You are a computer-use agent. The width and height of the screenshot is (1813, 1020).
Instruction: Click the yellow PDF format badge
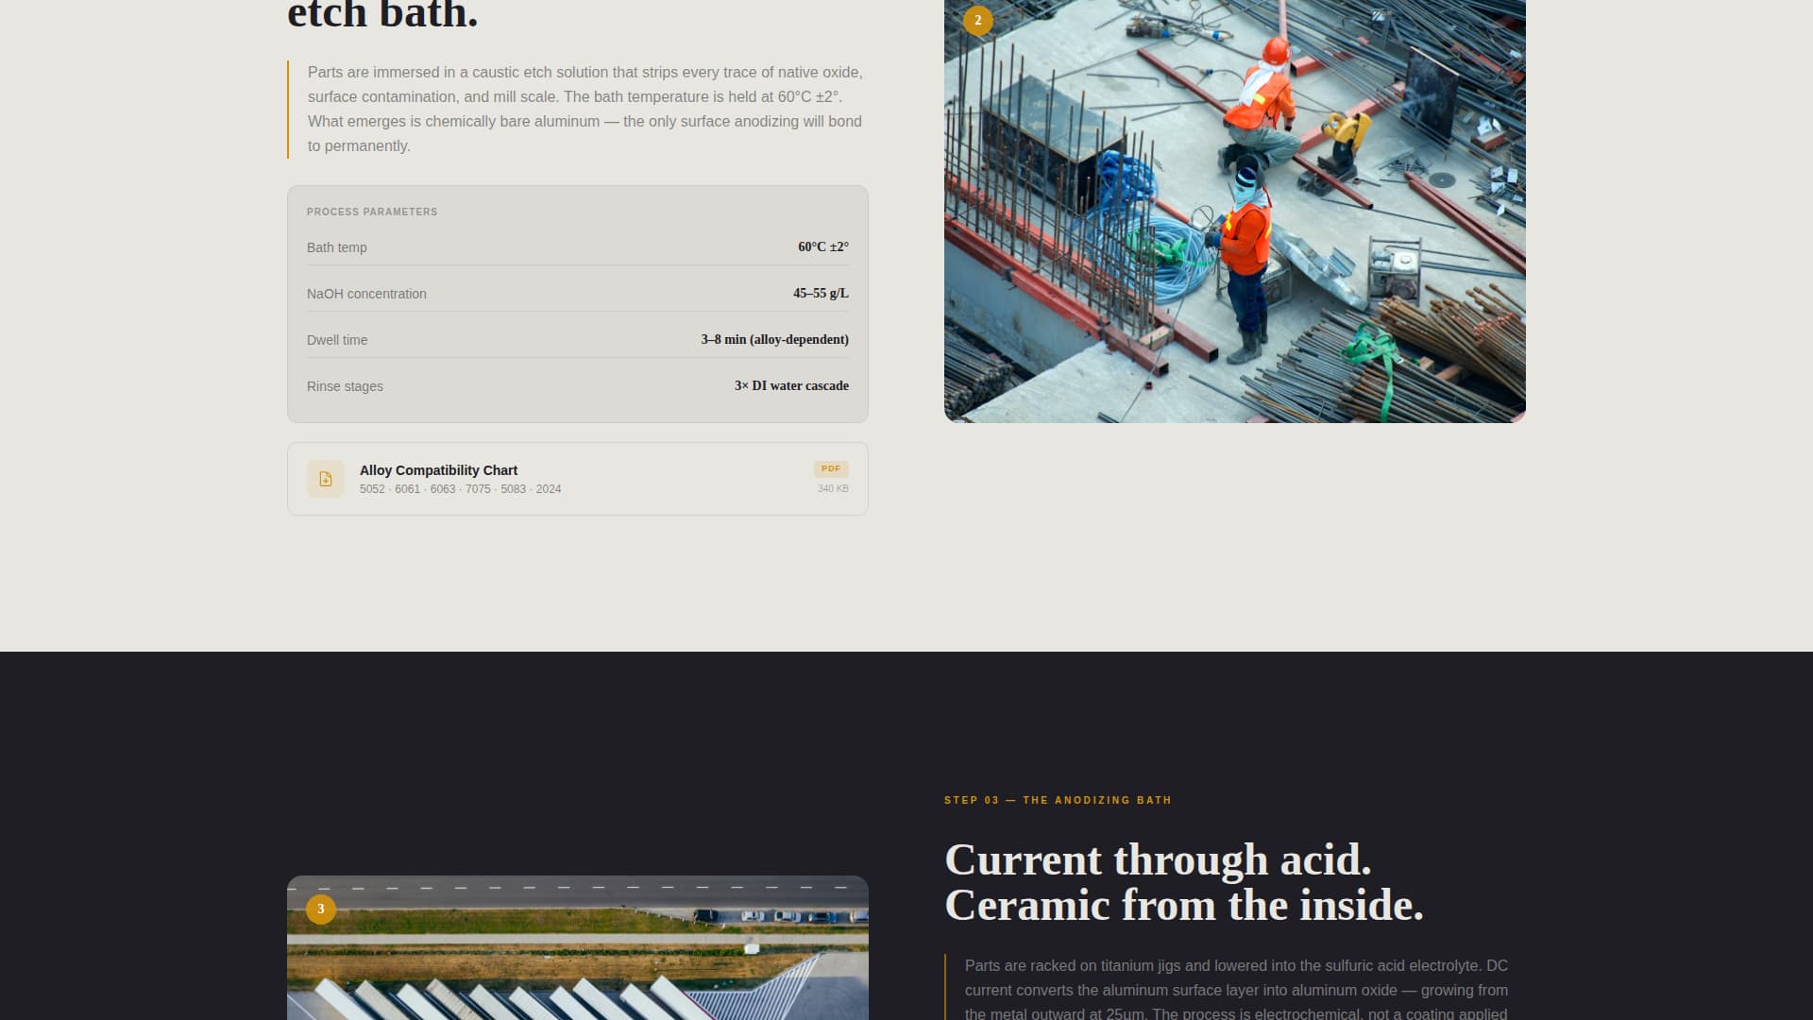point(831,468)
